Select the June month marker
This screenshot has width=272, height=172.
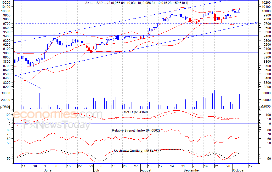[x=48, y=170]
